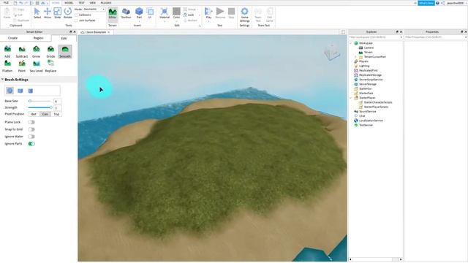Select the Classic Baseplate document tab

[x=95, y=32]
